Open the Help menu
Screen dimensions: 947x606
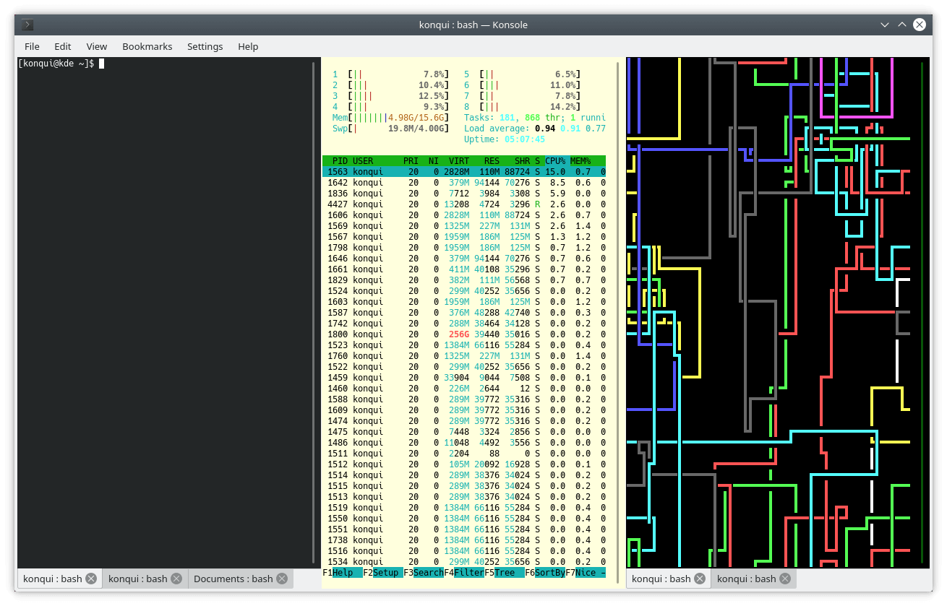(248, 46)
